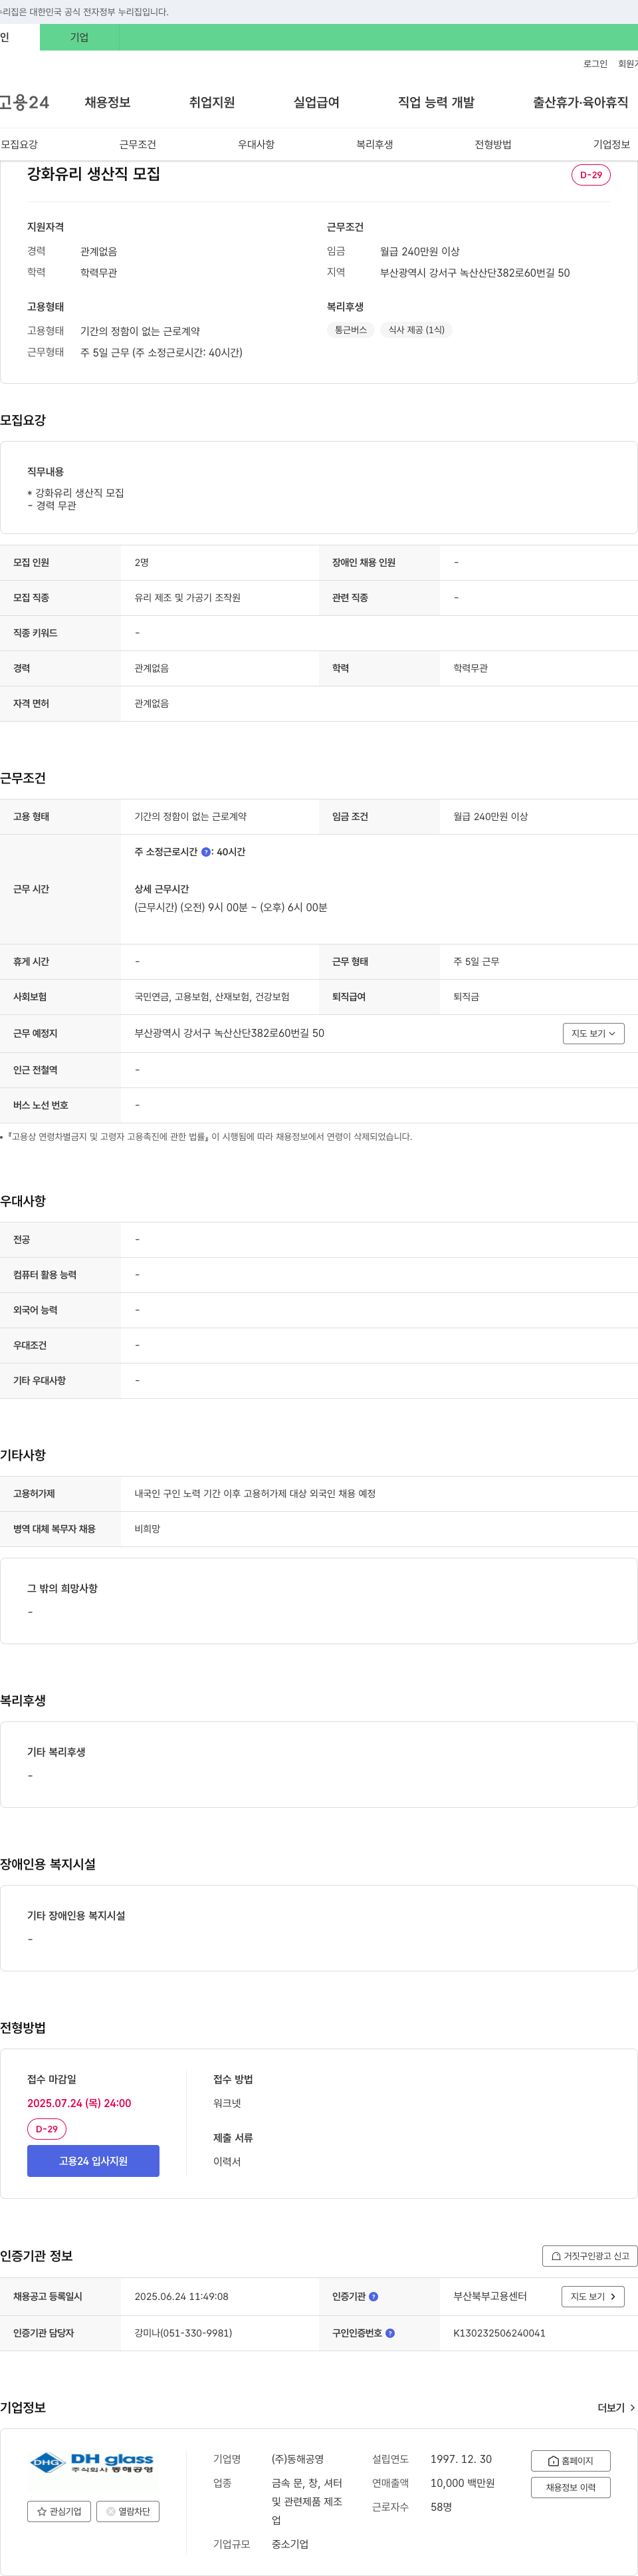The height and width of the screenshot is (2576, 638).
Task: Jump to 기업정보 section tab
Action: (x=611, y=145)
